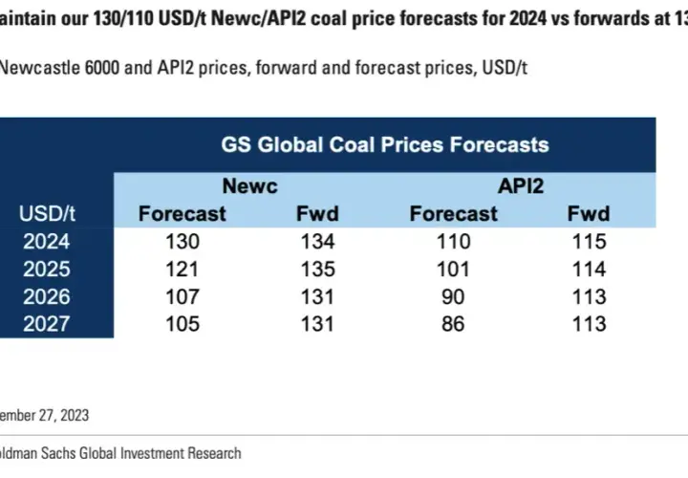
Task: Click the 2025 row label
Action: pos(47,269)
